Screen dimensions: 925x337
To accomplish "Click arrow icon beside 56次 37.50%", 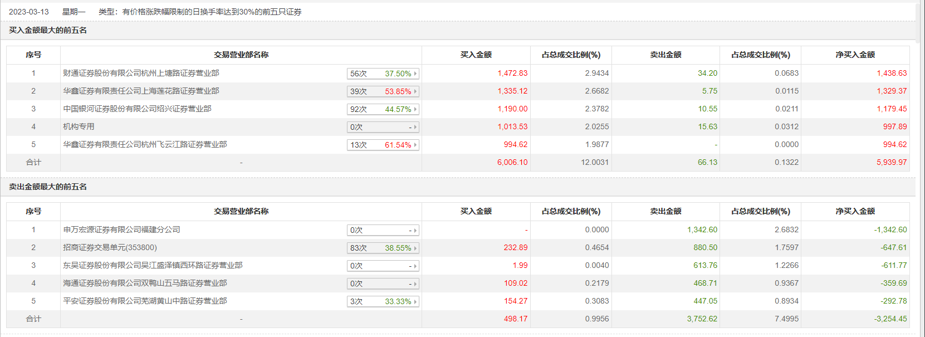I will point(415,74).
